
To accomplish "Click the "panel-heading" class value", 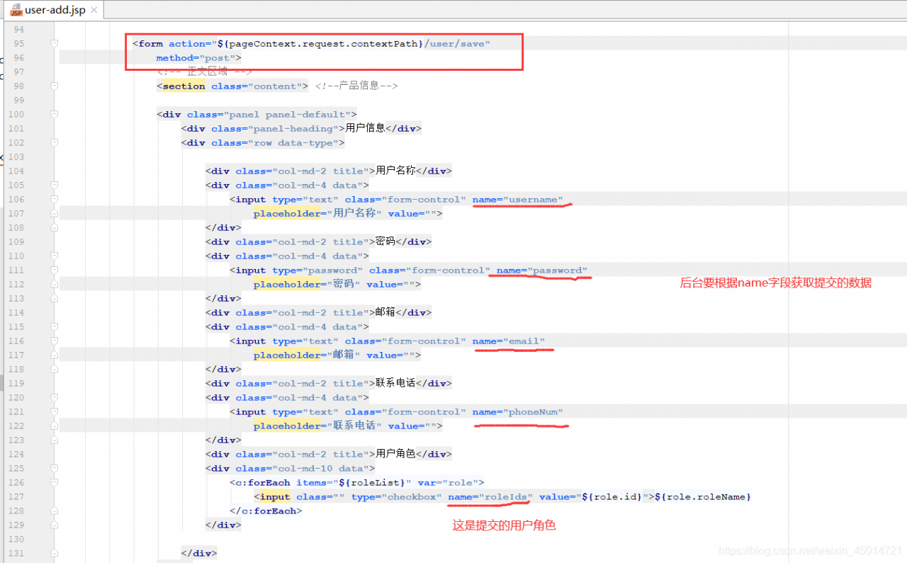I will pyautogui.click(x=293, y=129).
